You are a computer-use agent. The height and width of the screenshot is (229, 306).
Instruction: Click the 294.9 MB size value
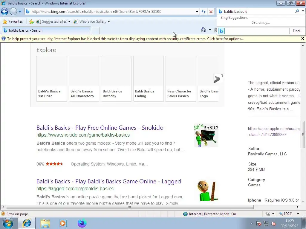[x=256, y=169]
